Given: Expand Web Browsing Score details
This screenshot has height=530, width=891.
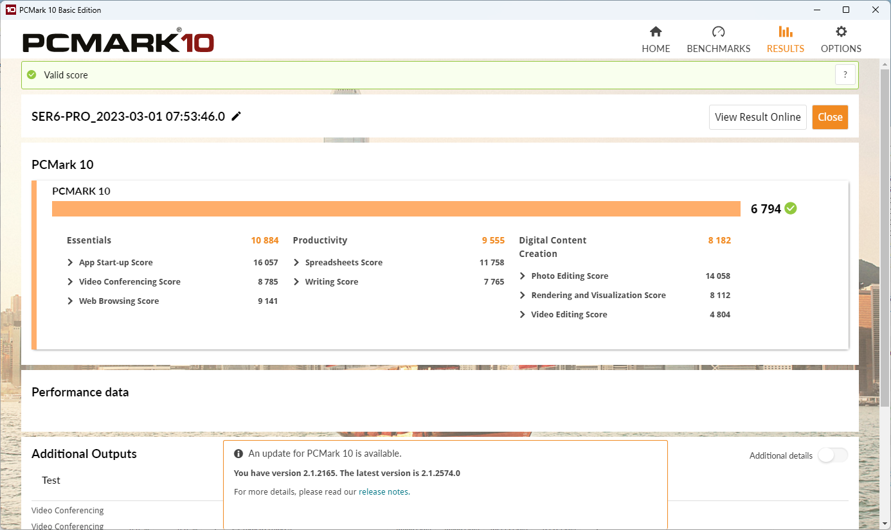Looking at the screenshot, I should pyautogui.click(x=70, y=301).
